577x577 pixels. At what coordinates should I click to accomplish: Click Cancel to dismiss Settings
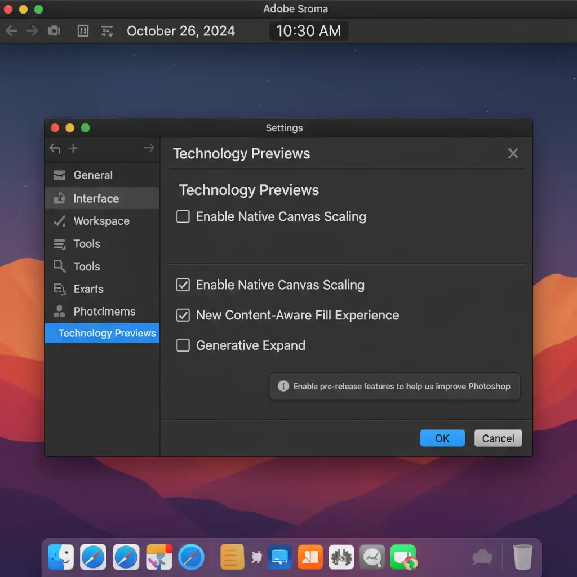tap(498, 438)
